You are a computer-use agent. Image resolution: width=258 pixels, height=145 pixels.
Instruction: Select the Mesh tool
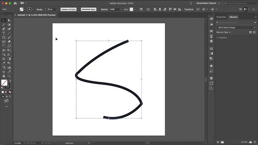[x=4, y=59]
